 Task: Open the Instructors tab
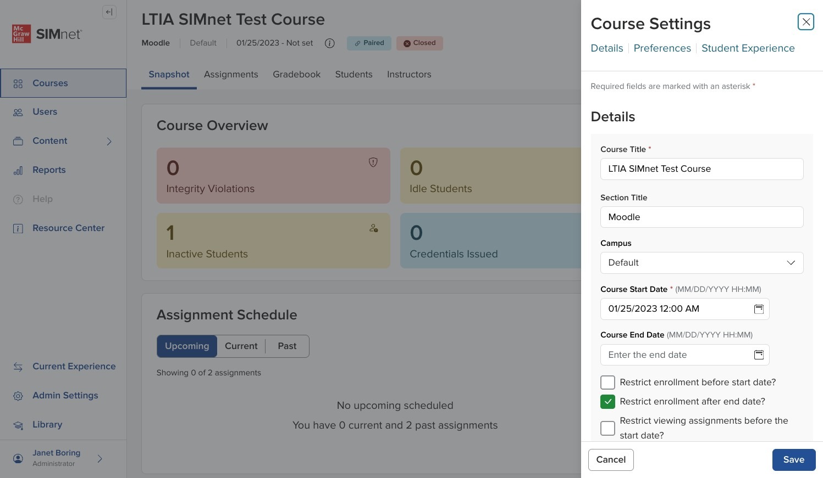point(409,75)
